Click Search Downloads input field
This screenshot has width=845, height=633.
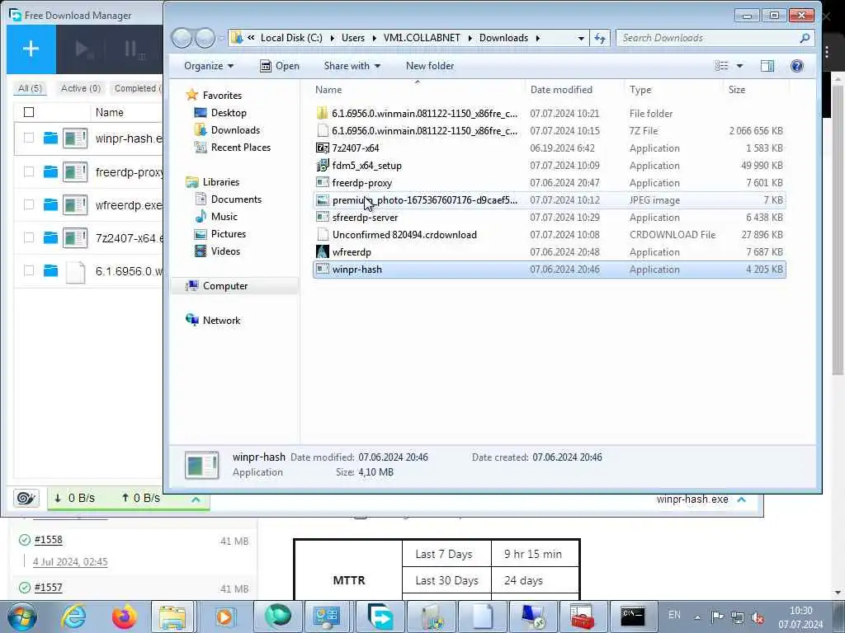[x=709, y=38]
